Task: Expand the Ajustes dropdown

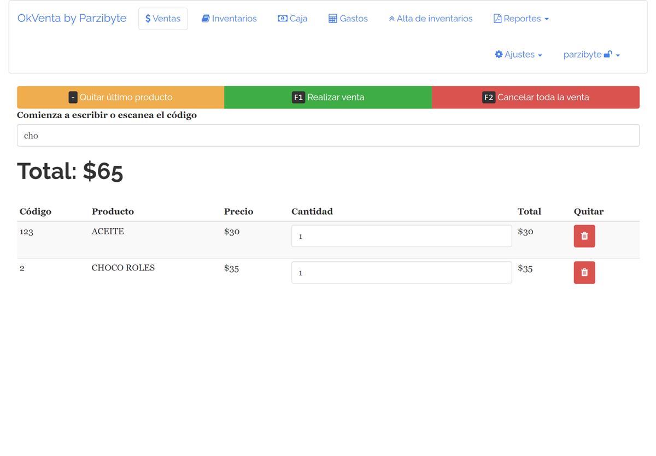Action: (x=518, y=55)
